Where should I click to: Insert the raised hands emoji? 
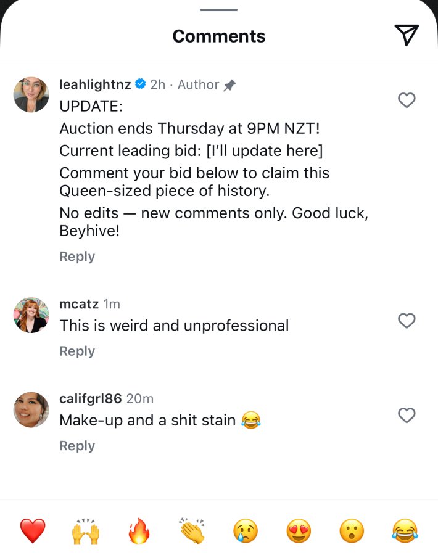[86, 530]
